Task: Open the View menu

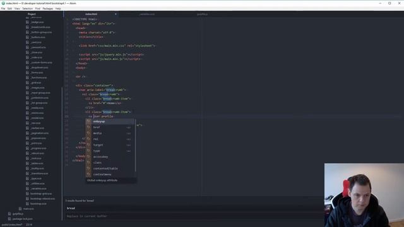Action: tap(17, 8)
